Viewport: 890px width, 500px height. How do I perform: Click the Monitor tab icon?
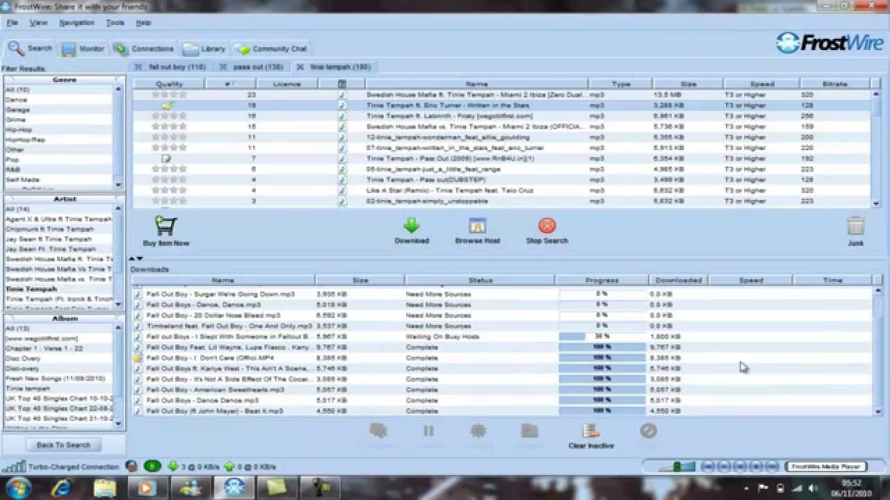[68, 49]
